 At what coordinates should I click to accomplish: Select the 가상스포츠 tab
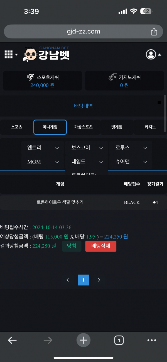click(83, 127)
